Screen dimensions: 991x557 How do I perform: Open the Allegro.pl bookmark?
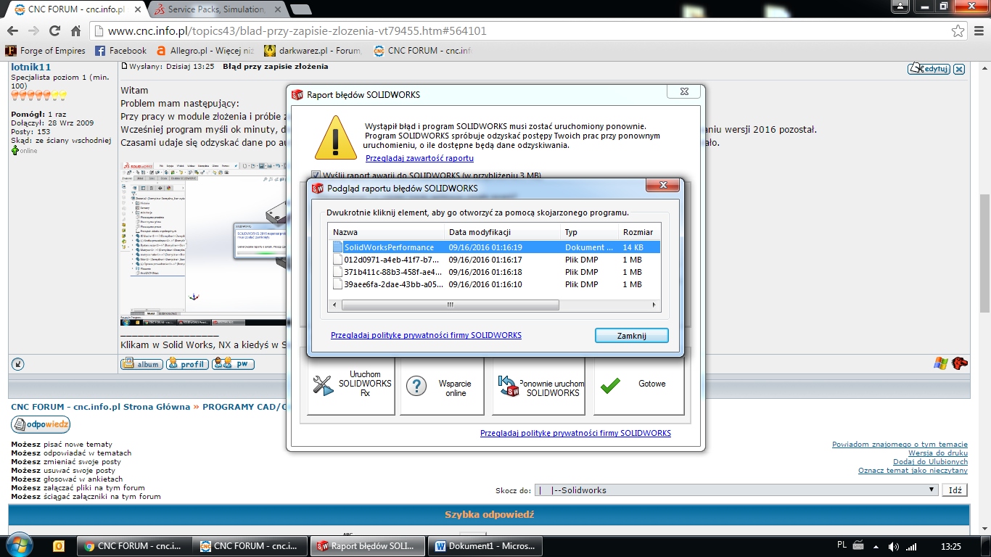point(205,51)
